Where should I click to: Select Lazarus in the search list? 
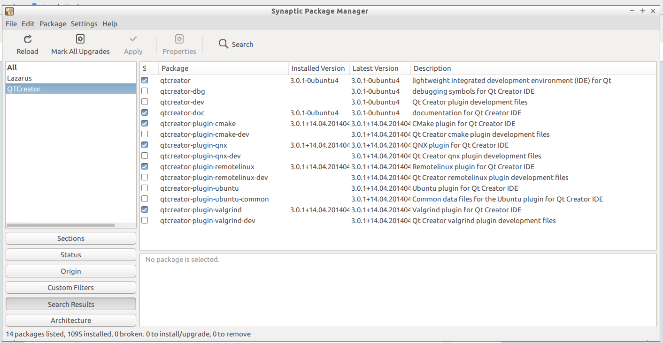click(71, 78)
